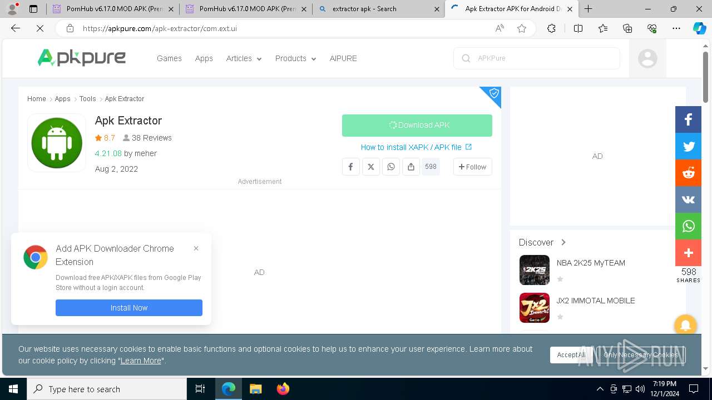Add page to favorites star icon
This screenshot has width=712, height=400.
(x=522, y=28)
